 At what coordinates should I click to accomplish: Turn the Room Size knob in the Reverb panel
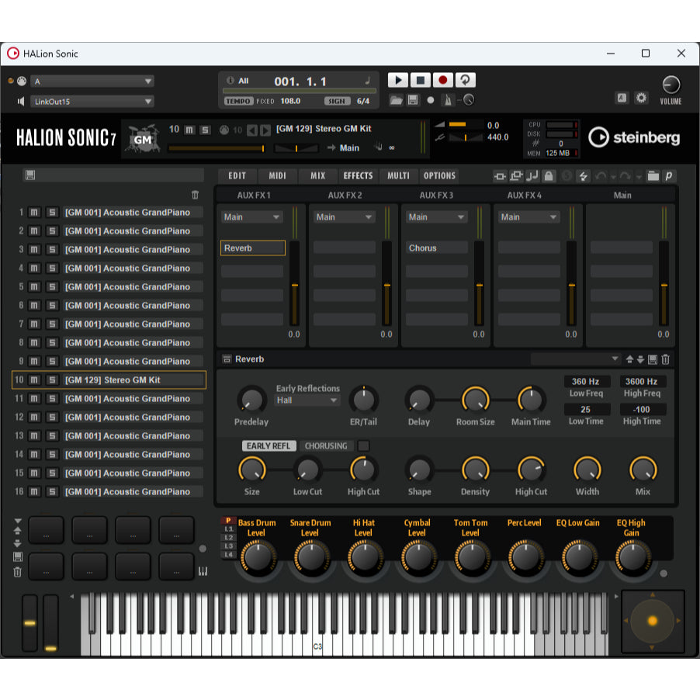tap(475, 402)
